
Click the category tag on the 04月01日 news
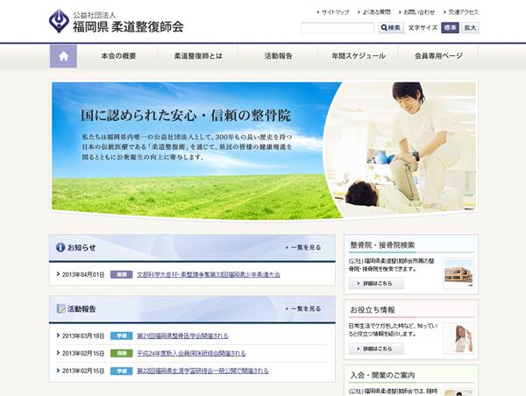122,274
